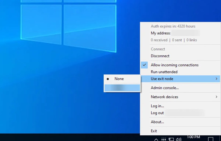Open the notification center icon

pos(211,139)
